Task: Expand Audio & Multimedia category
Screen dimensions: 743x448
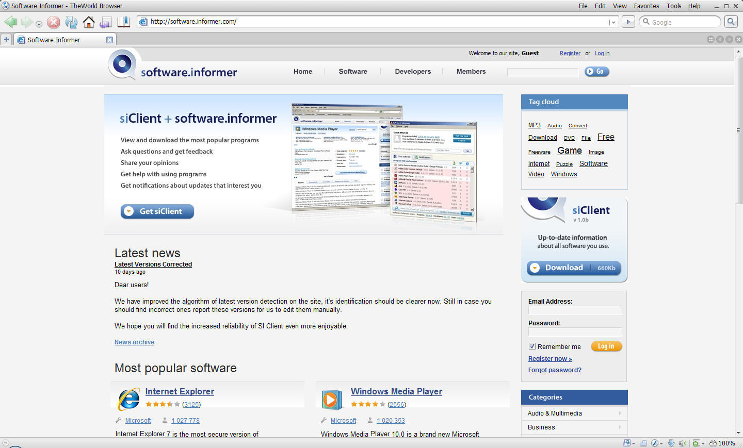Action: point(574,413)
